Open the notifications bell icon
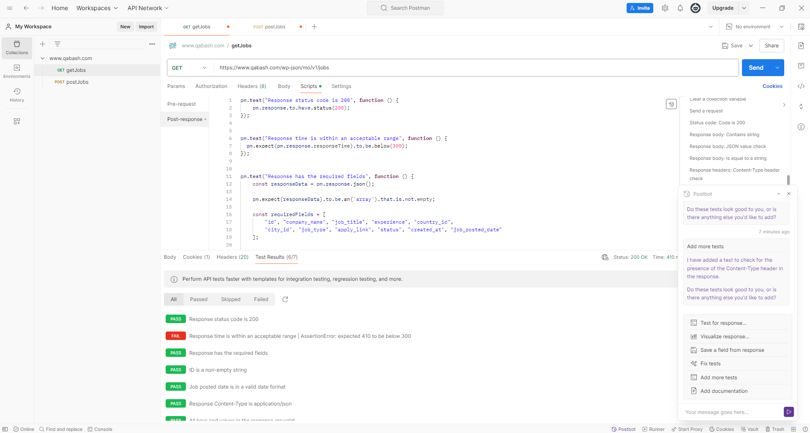 pyautogui.click(x=680, y=8)
